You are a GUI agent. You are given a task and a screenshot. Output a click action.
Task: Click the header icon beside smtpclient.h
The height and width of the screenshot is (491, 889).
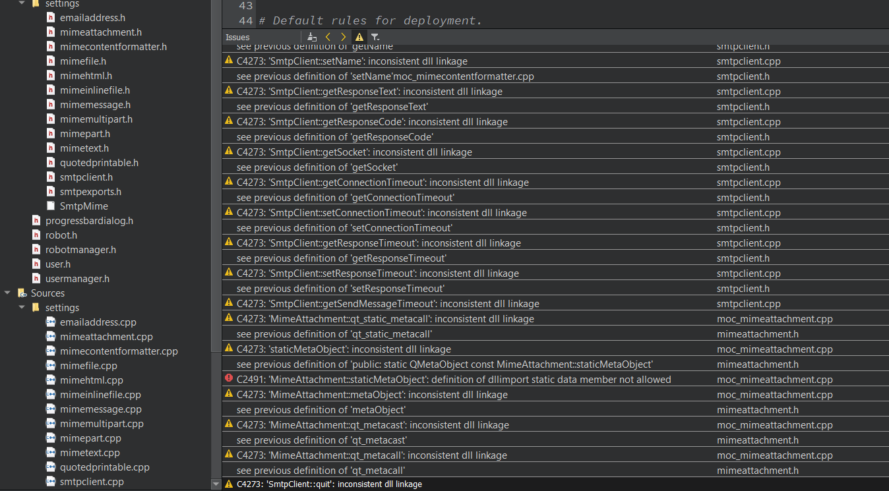51,177
